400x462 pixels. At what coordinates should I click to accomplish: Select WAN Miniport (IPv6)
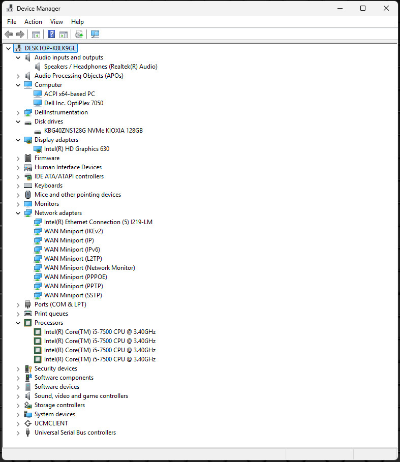click(72, 250)
